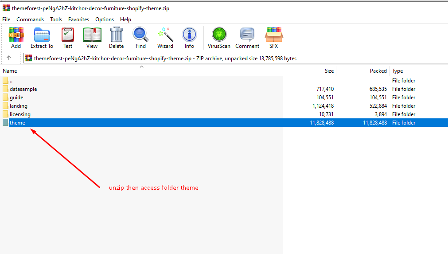Select the datasample folder name
This screenshot has width=448, height=254.
[x=23, y=89]
